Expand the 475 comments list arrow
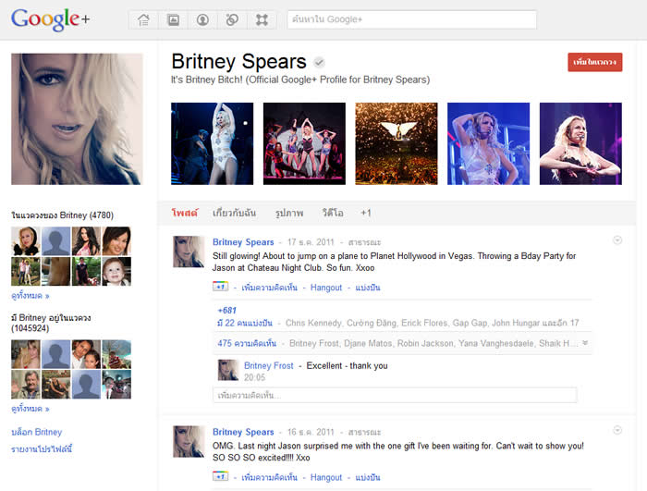The height and width of the screenshot is (491, 647). pyautogui.click(x=585, y=343)
